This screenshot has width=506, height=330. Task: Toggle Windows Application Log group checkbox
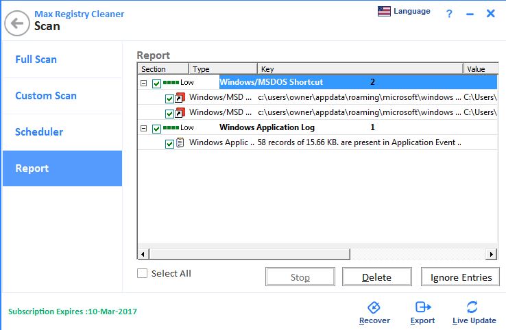tap(156, 129)
